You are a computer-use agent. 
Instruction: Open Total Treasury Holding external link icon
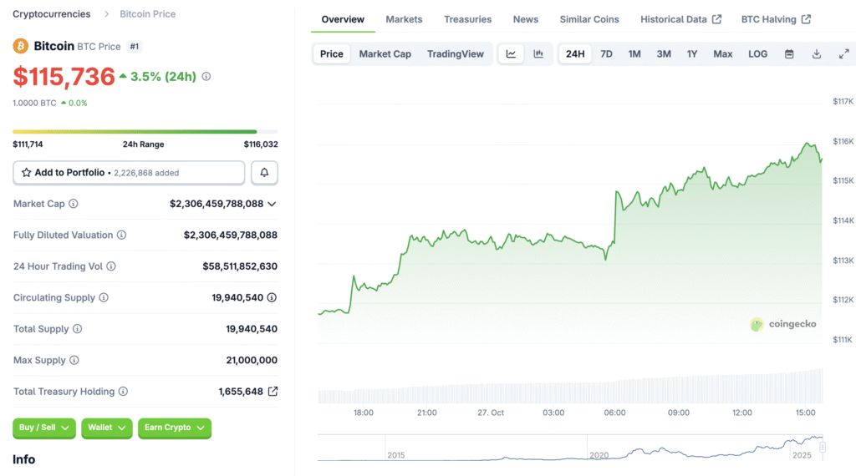pos(273,392)
